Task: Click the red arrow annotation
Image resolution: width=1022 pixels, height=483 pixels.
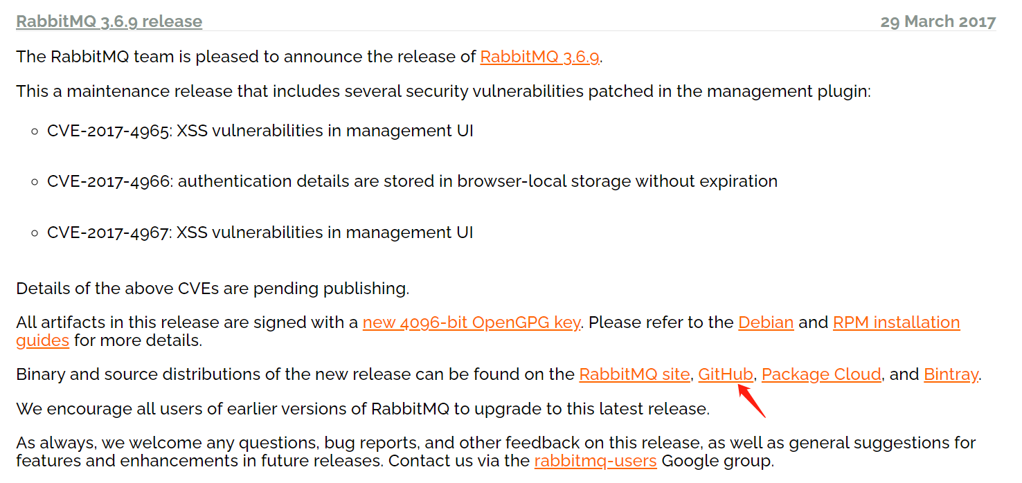Action: tap(752, 401)
